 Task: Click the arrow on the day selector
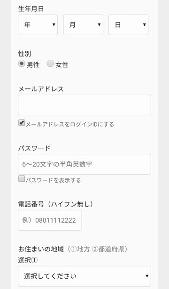point(145,24)
